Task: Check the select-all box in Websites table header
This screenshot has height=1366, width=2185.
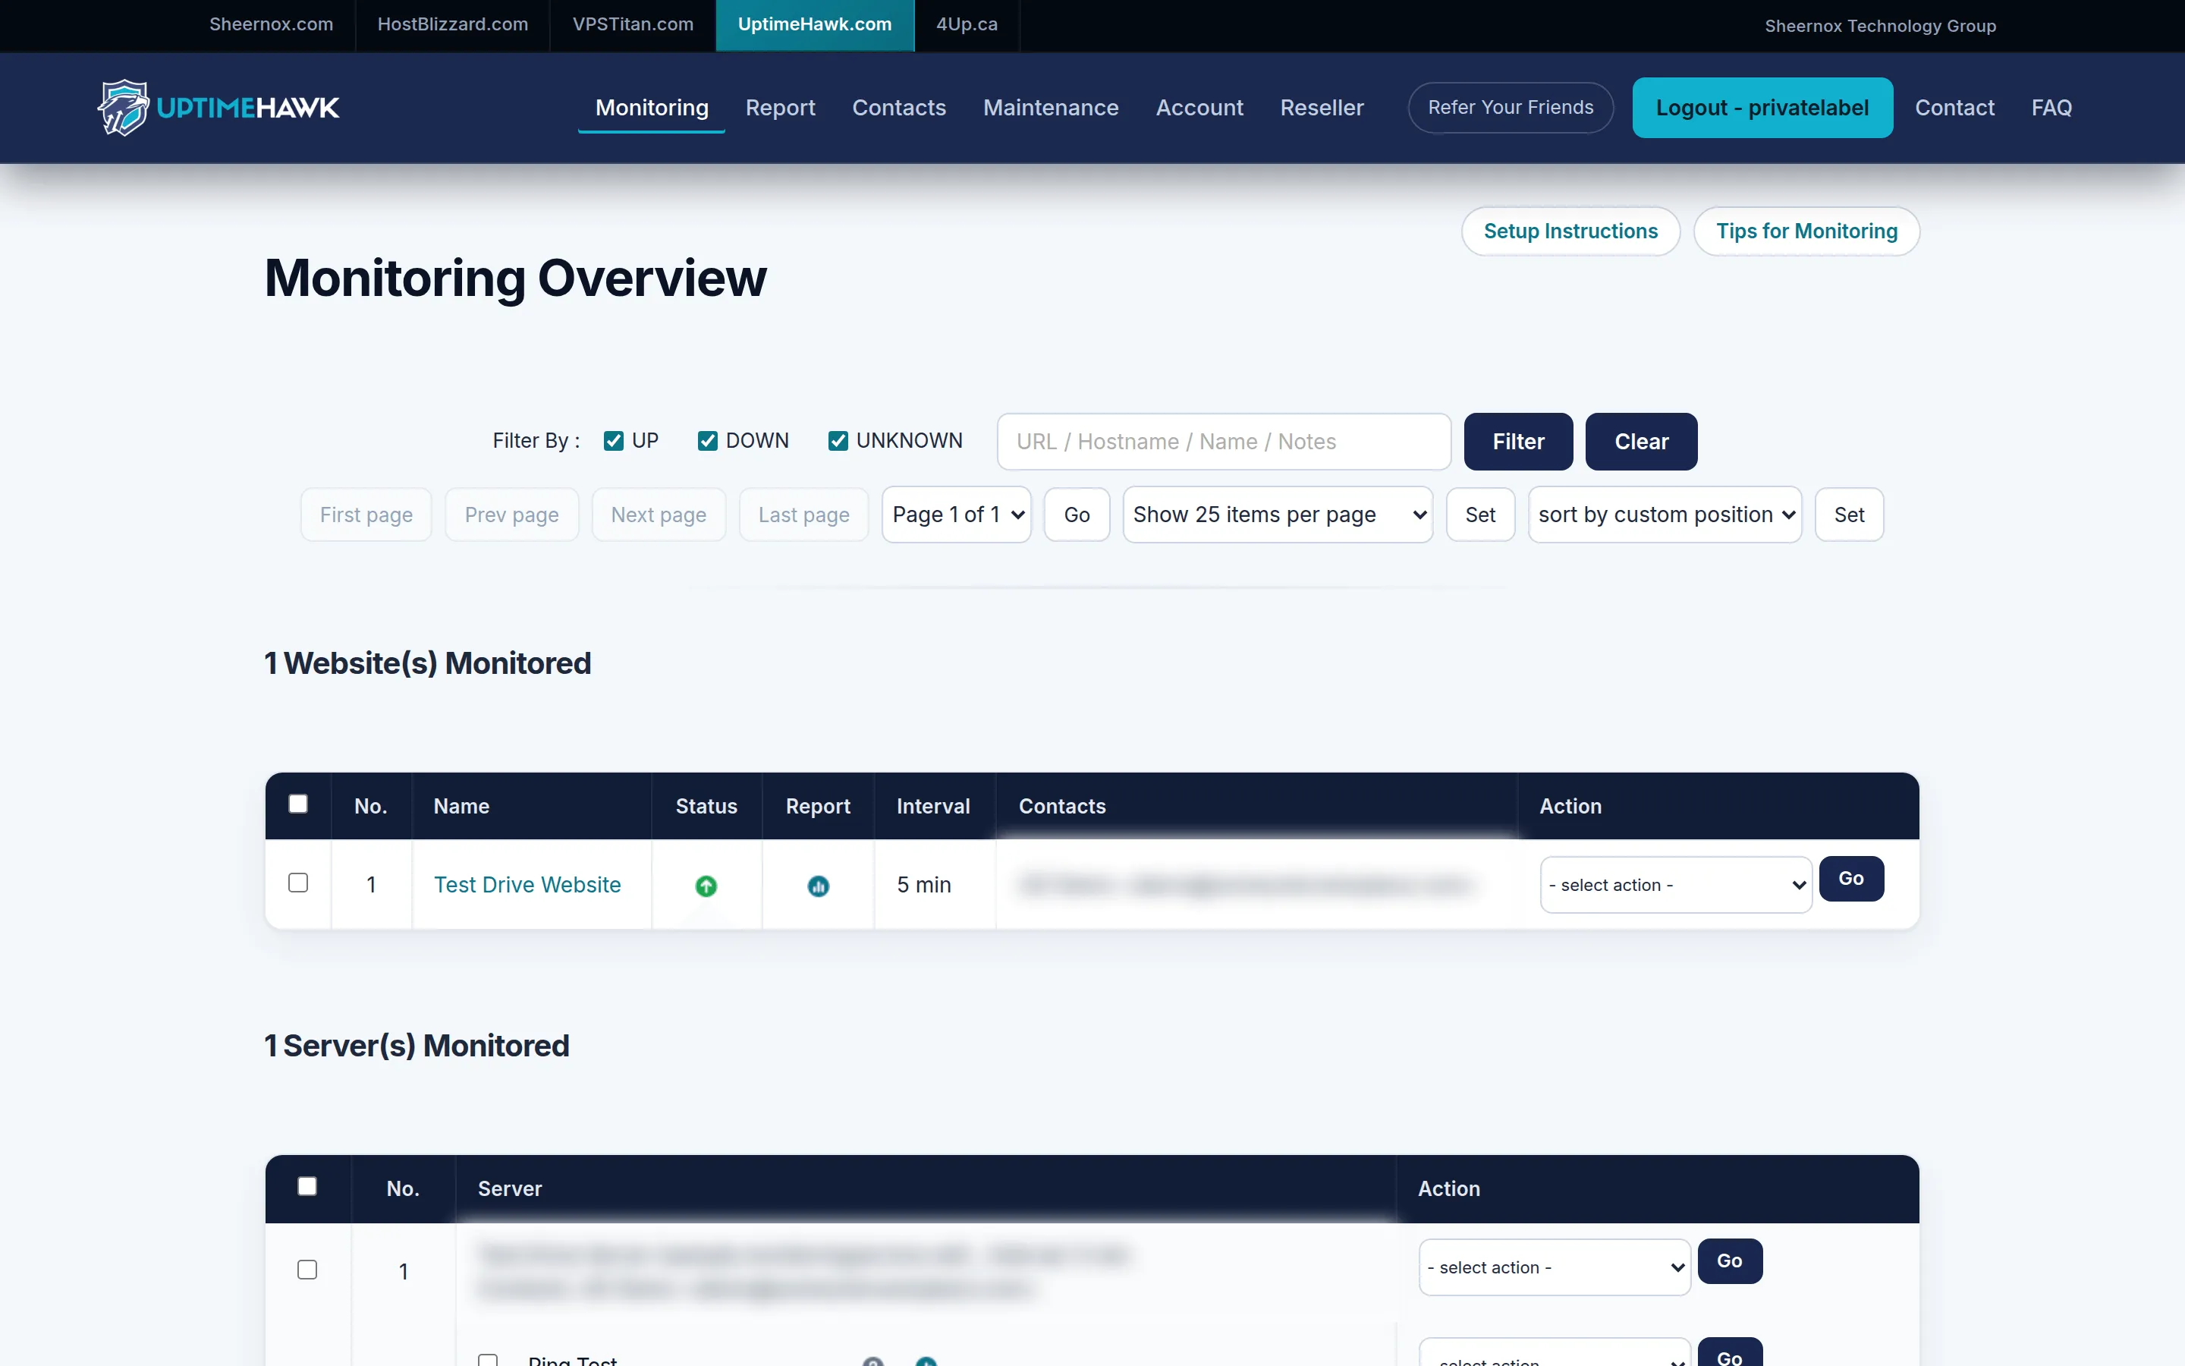Action: coord(298,804)
